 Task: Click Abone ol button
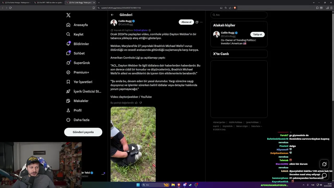(x=186, y=22)
